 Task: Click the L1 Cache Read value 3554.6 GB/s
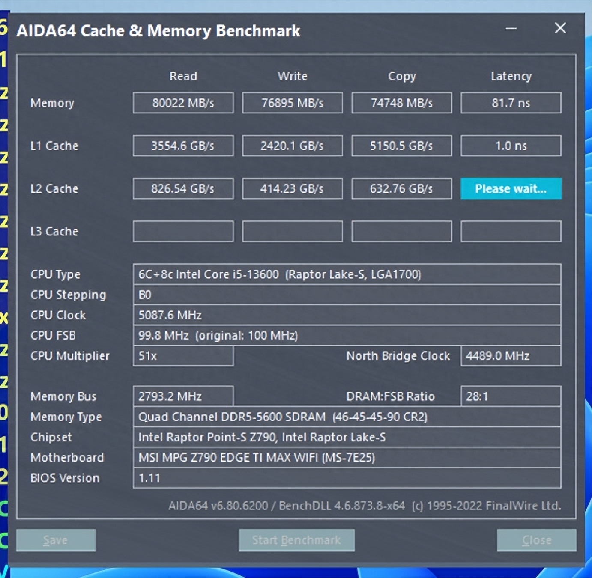tap(183, 146)
